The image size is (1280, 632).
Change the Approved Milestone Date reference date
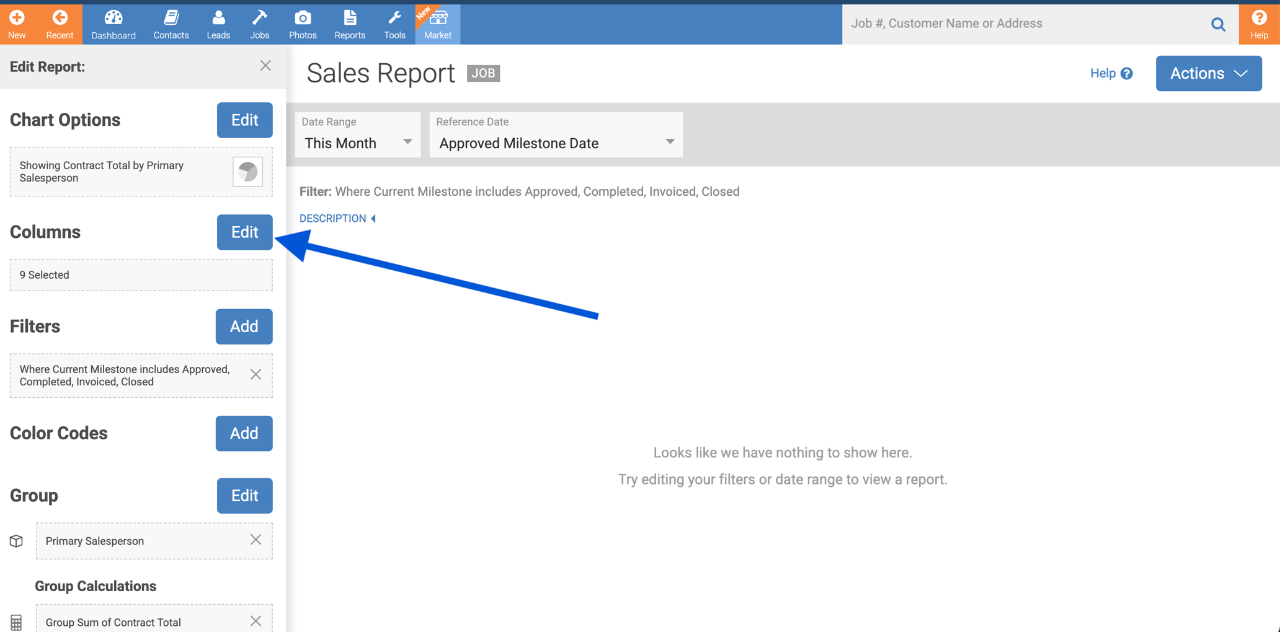(555, 143)
